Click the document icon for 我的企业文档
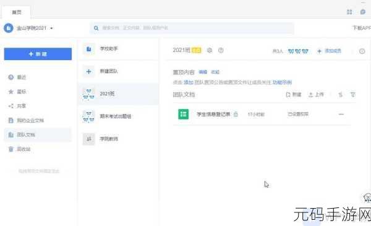 click(x=11, y=120)
